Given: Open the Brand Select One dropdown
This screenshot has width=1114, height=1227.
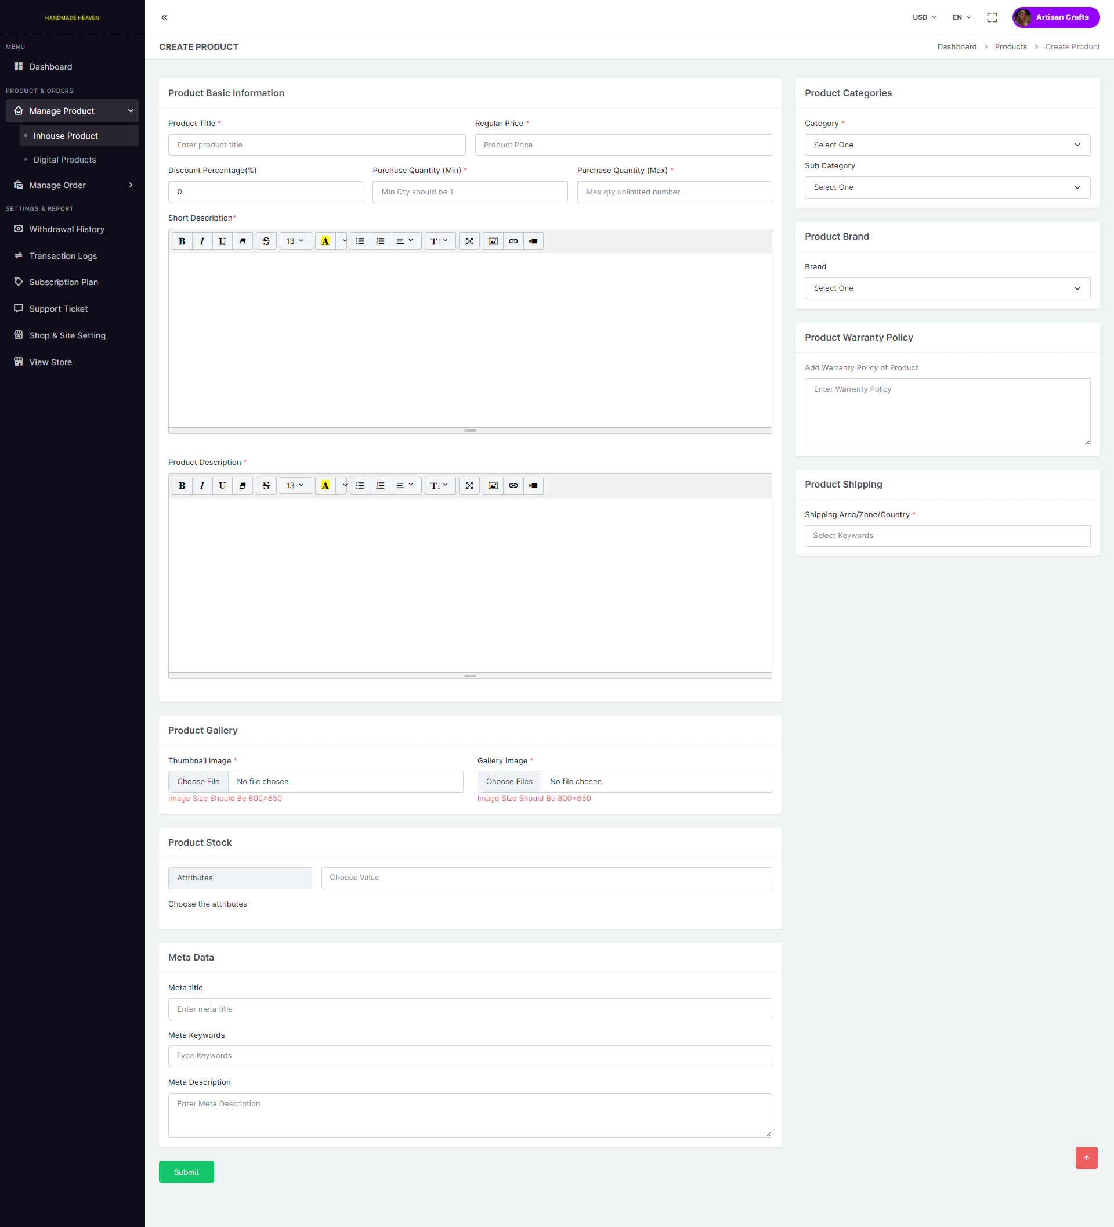Looking at the screenshot, I should 947,288.
